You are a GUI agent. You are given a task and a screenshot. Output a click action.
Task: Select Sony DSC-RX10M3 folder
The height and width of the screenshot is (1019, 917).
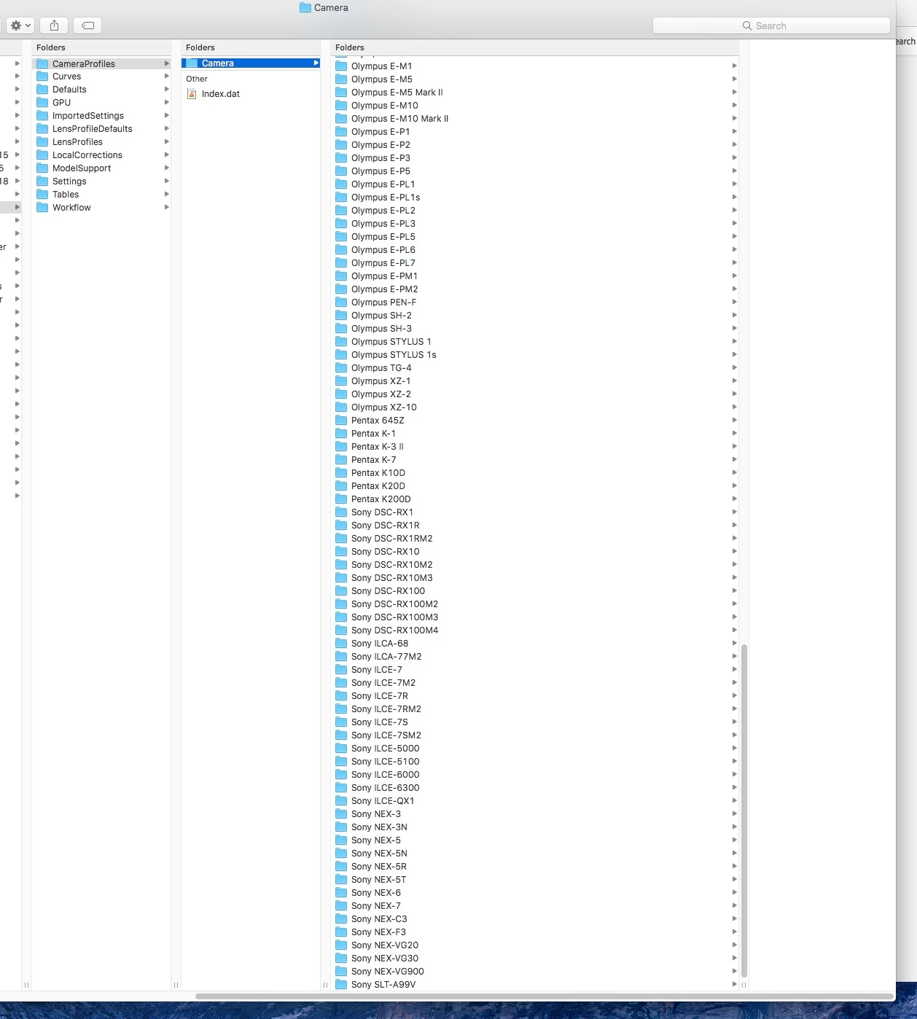coord(536,578)
